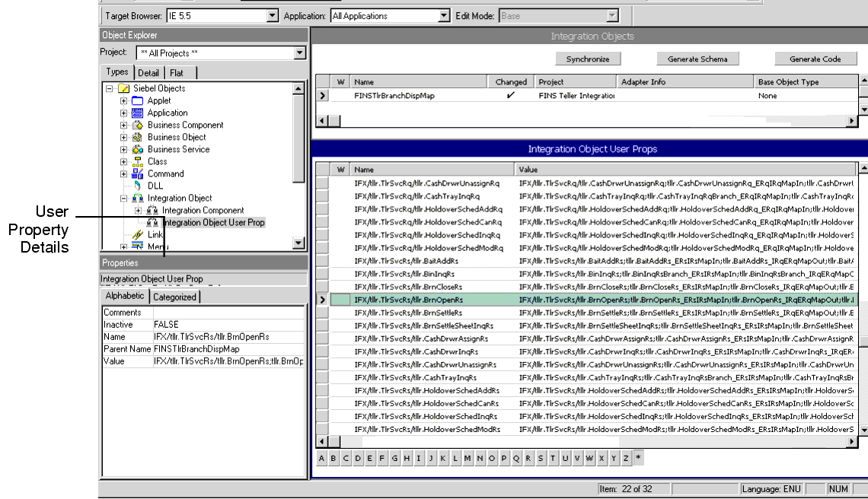The width and height of the screenshot is (868, 499).
Task: Click Language: ENU in status bar
Action: (x=771, y=489)
